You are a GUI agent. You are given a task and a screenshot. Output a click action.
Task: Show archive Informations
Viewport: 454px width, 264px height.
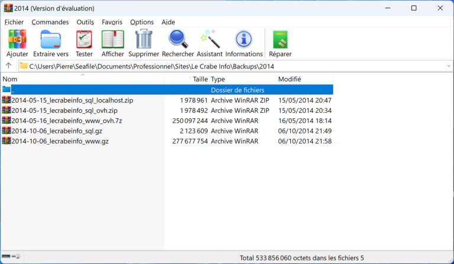click(244, 40)
